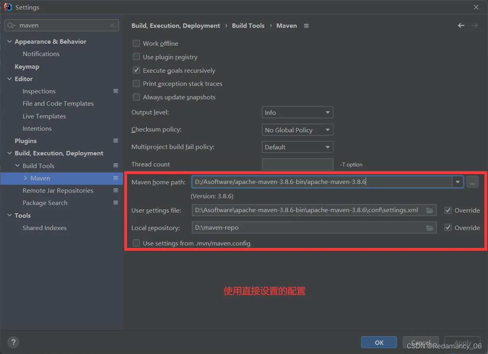Toggle Override for User settings file

coord(448,210)
